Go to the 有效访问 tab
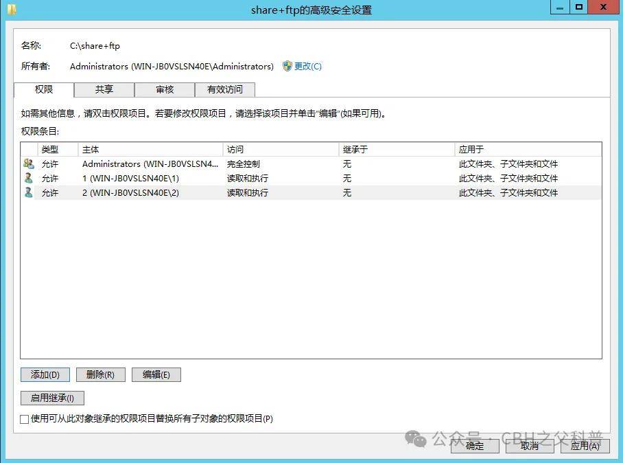Image resolution: width=623 pixels, height=463 pixels. click(x=224, y=89)
